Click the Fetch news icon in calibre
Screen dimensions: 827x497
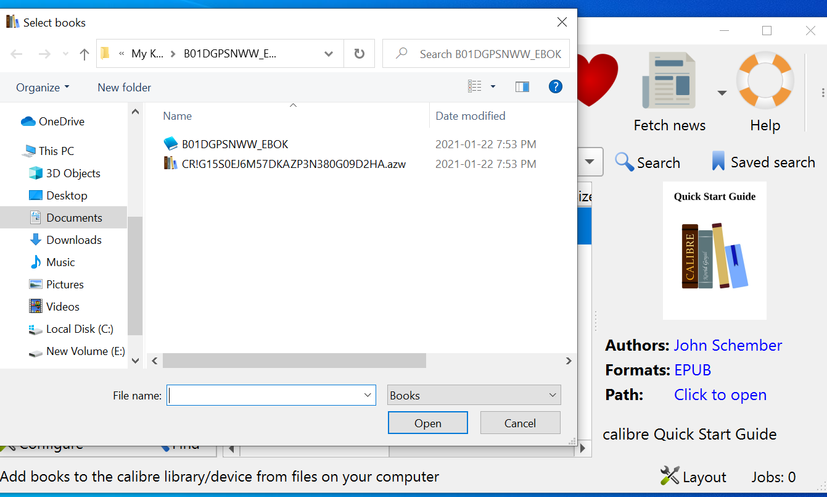[669, 80]
